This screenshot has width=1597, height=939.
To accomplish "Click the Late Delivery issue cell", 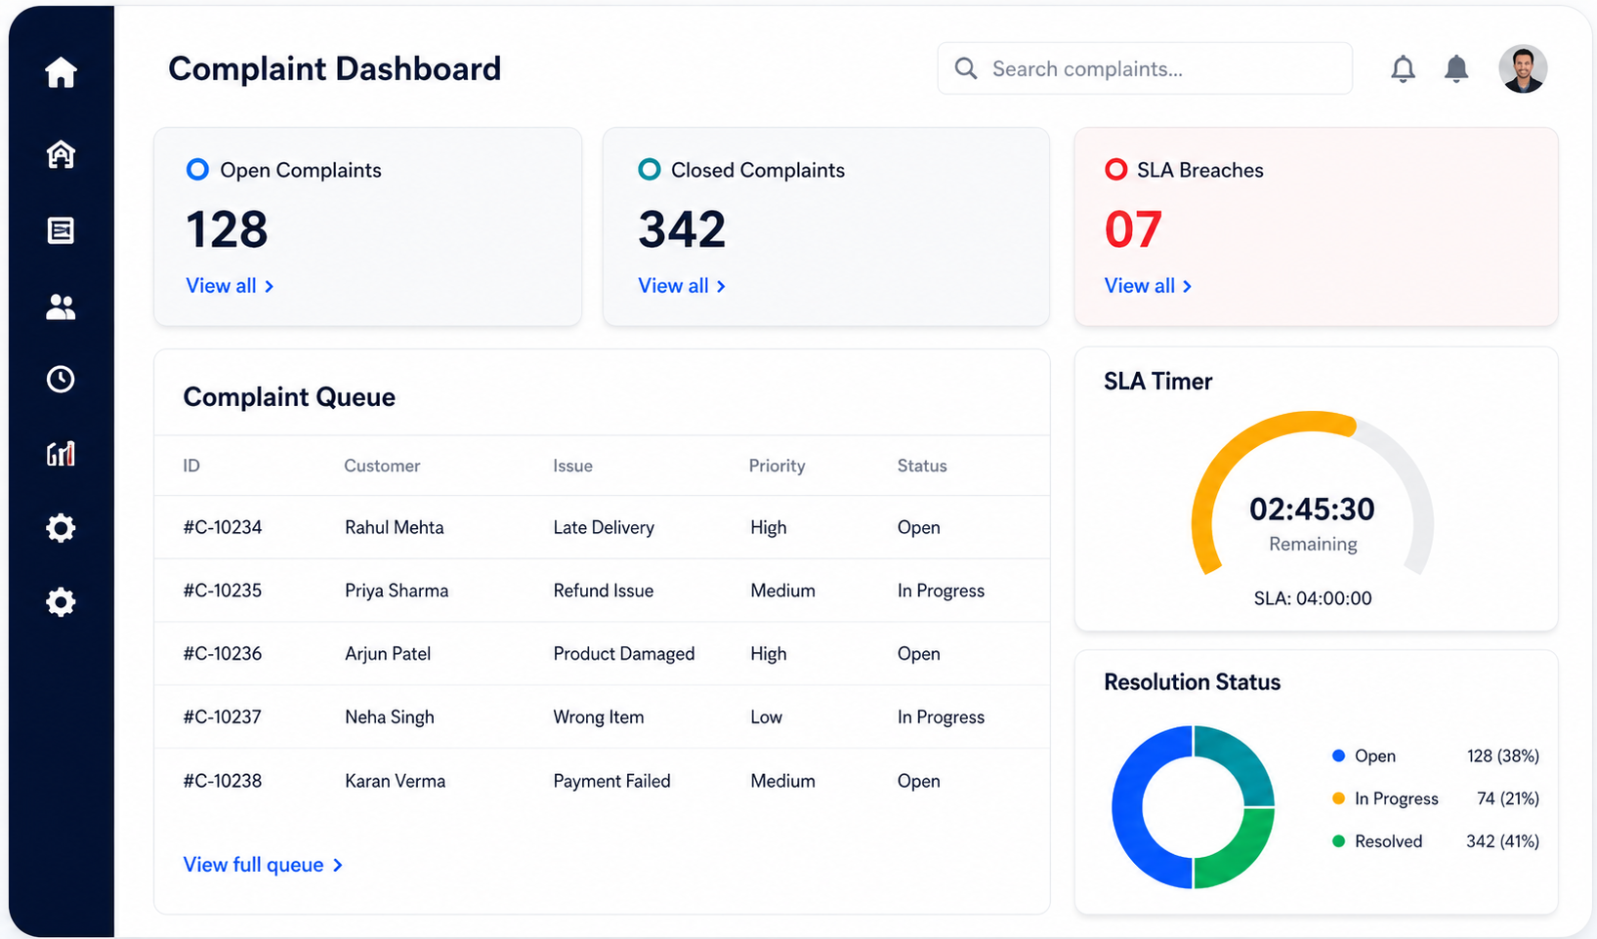I will pos(604,527).
